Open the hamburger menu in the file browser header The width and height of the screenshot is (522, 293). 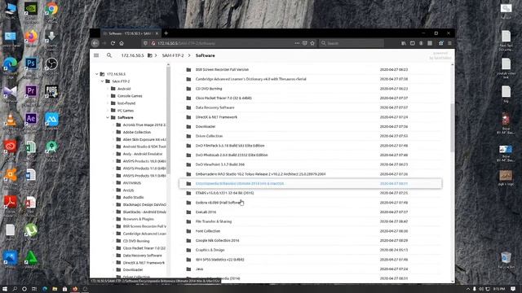96,55
